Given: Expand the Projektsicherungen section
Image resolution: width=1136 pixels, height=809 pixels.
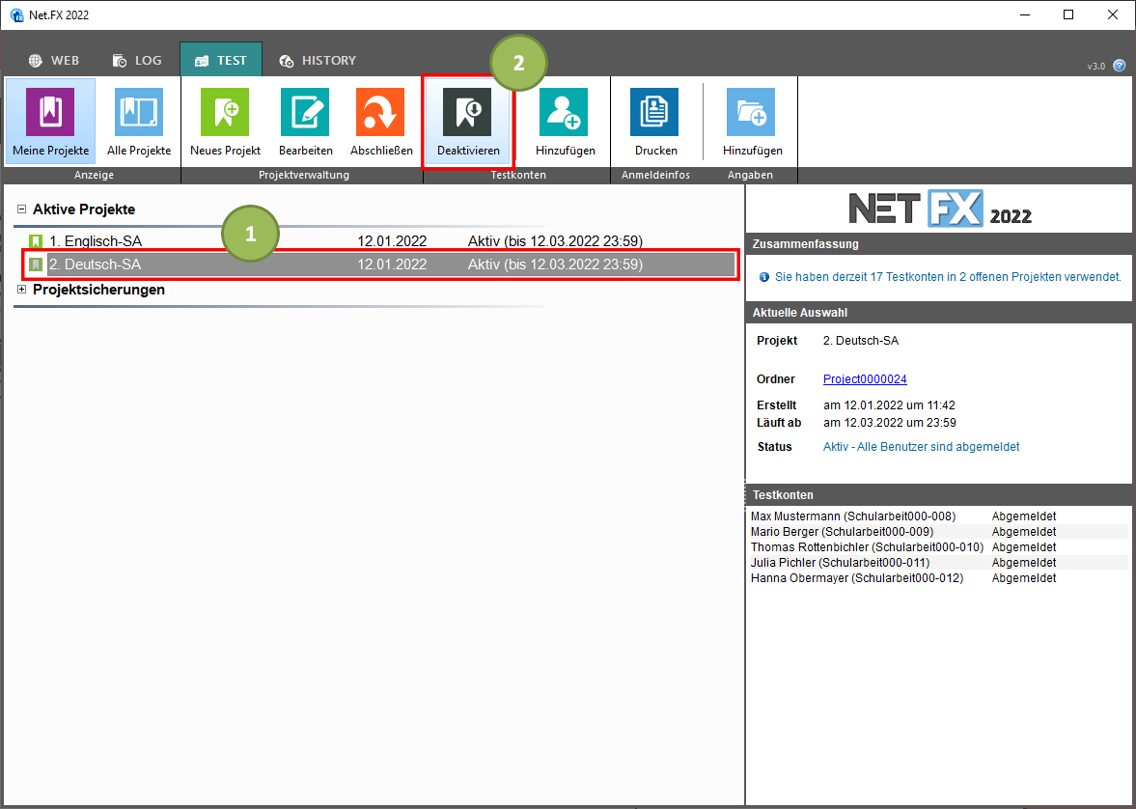Looking at the screenshot, I should coord(22,290).
